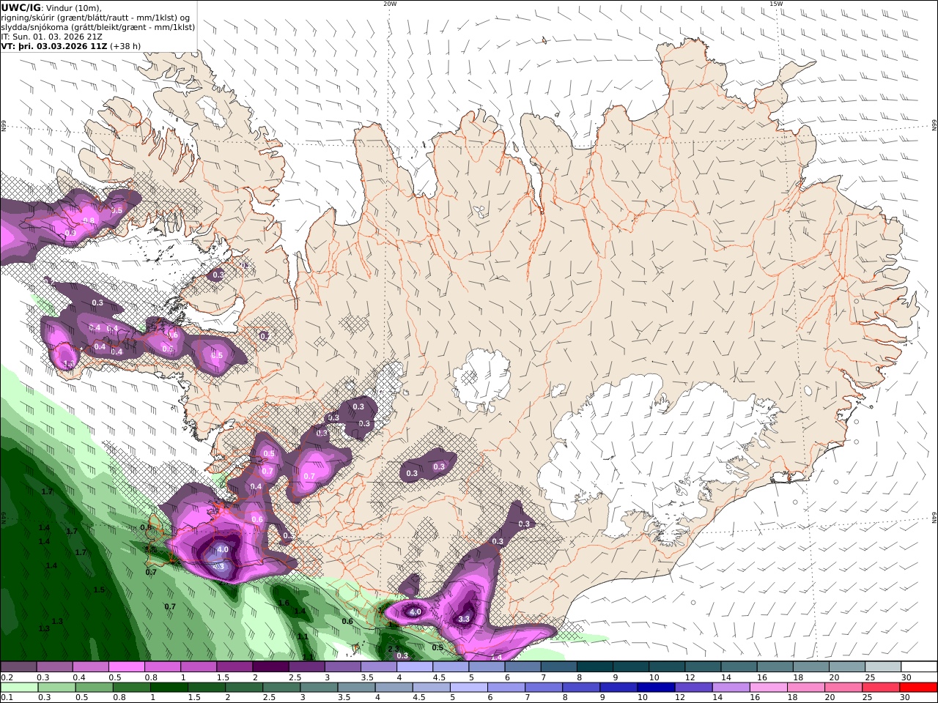
Task: Click the light pink 16–18 rain legend swatch
Action: pyautogui.click(x=769, y=688)
